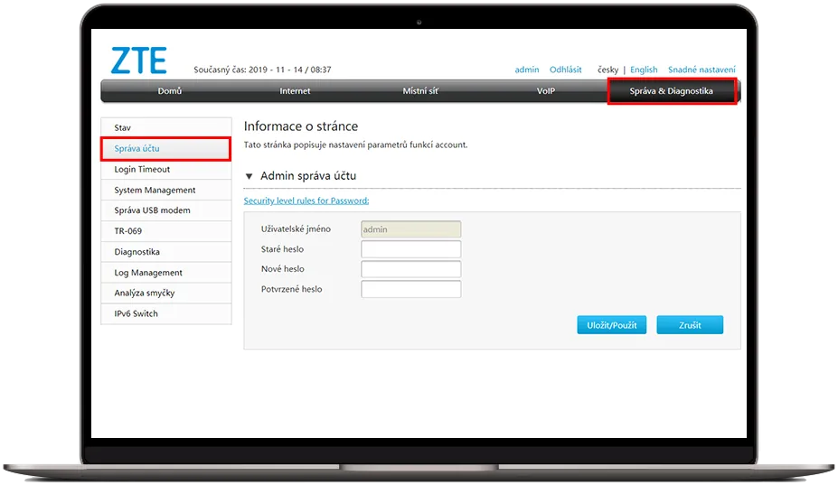838x485 pixels.
Task: Open Login Timeout settings
Action: coord(166,170)
